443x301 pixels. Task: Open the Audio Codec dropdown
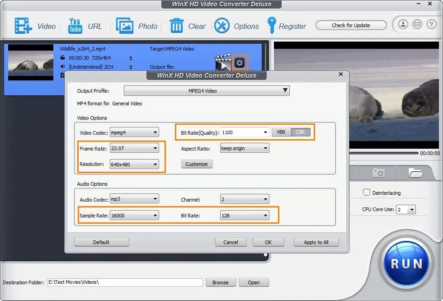pos(134,199)
